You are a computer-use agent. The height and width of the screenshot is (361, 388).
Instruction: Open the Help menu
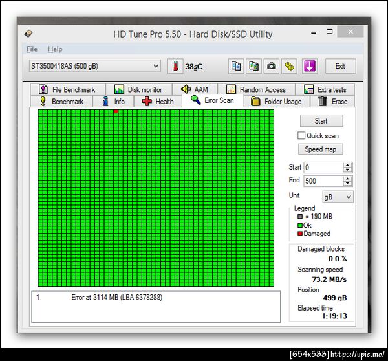coord(55,49)
